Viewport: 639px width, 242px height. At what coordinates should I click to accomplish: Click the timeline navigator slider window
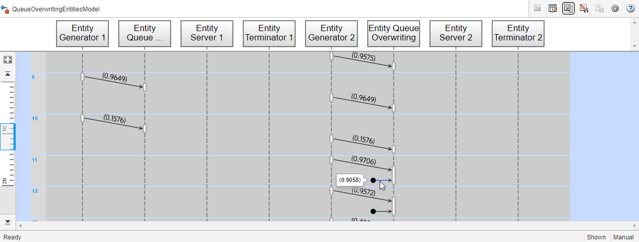[8, 137]
